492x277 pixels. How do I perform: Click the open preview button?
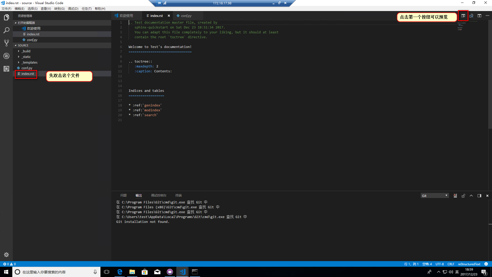coord(463,16)
